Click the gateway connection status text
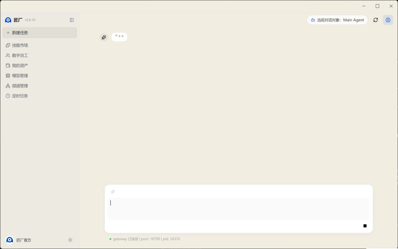This screenshot has width=398, height=249. tap(146, 239)
